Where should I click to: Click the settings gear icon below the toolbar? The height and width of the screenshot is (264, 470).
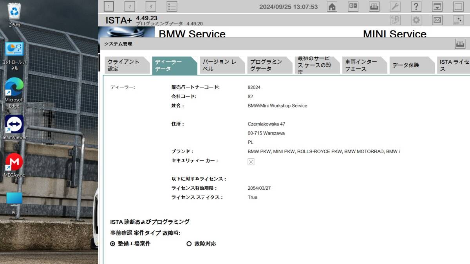point(416,20)
